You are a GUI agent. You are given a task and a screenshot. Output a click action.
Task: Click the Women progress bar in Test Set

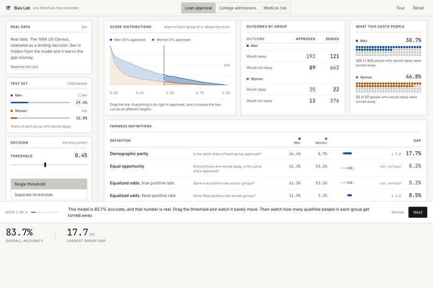(40, 118)
